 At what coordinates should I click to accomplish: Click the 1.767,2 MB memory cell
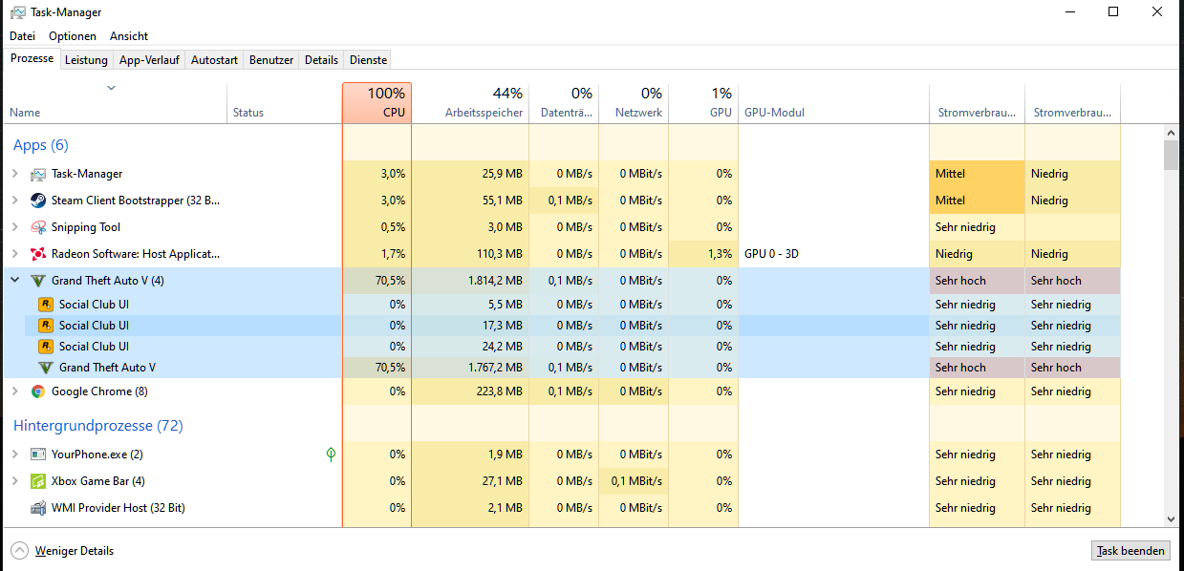click(x=470, y=368)
